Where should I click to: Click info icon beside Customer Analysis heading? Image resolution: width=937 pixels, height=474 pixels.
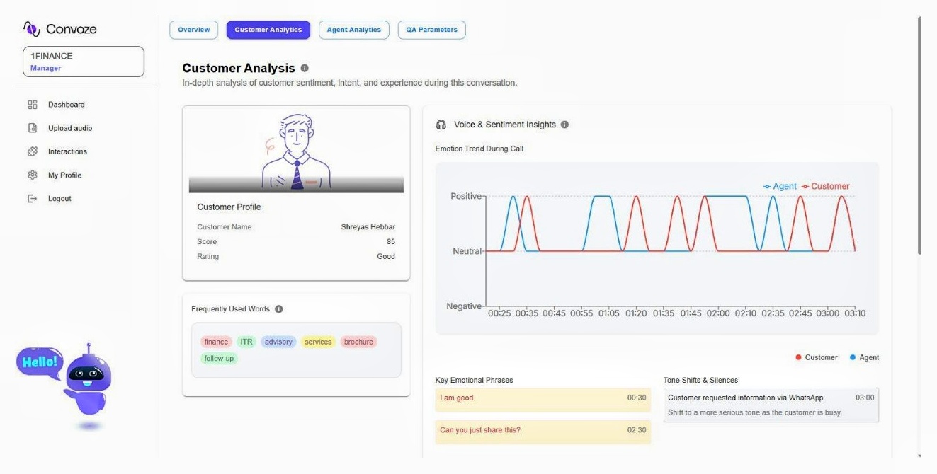click(305, 69)
